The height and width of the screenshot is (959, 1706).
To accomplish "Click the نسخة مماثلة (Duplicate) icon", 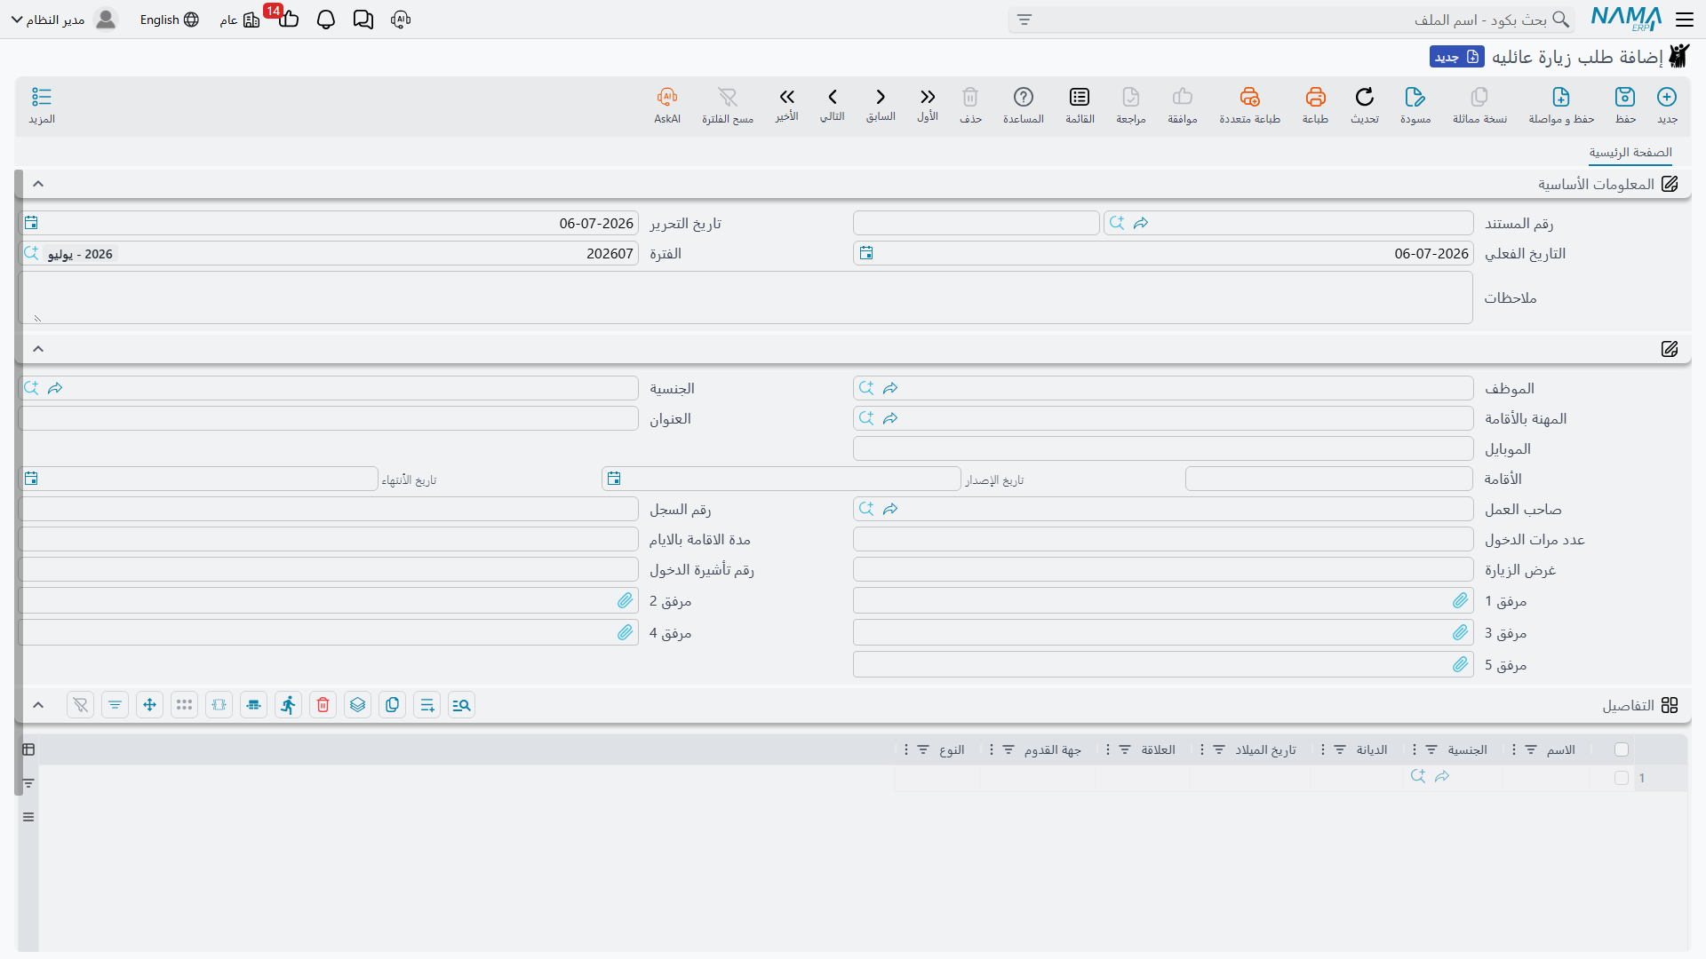I will click(x=1479, y=97).
